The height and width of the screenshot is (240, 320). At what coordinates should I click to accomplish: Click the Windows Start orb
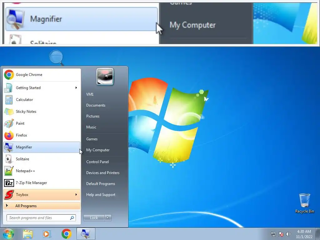(x=8, y=234)
